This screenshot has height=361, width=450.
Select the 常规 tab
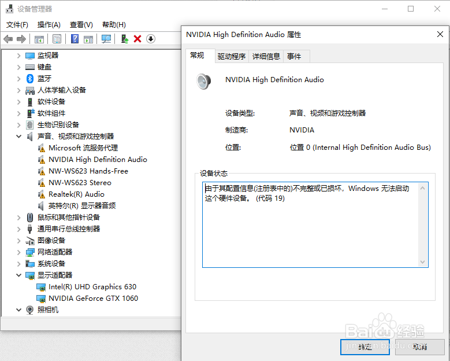pos(200,56)
